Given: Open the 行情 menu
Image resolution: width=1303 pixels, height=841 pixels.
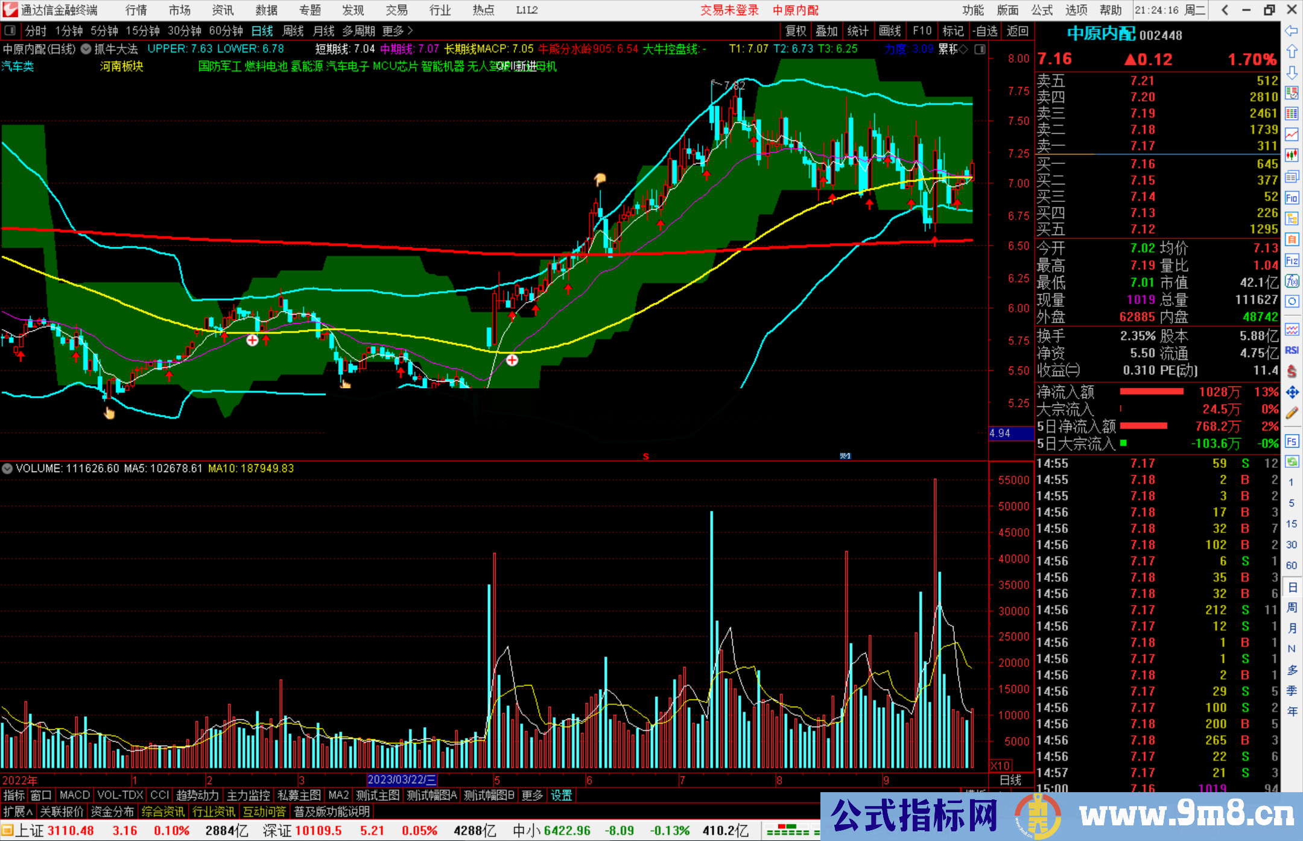Looking at the screenshot, I should [136, 10].
